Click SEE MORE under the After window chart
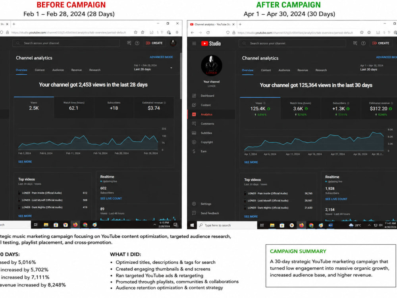 click(x=251, y=162)
